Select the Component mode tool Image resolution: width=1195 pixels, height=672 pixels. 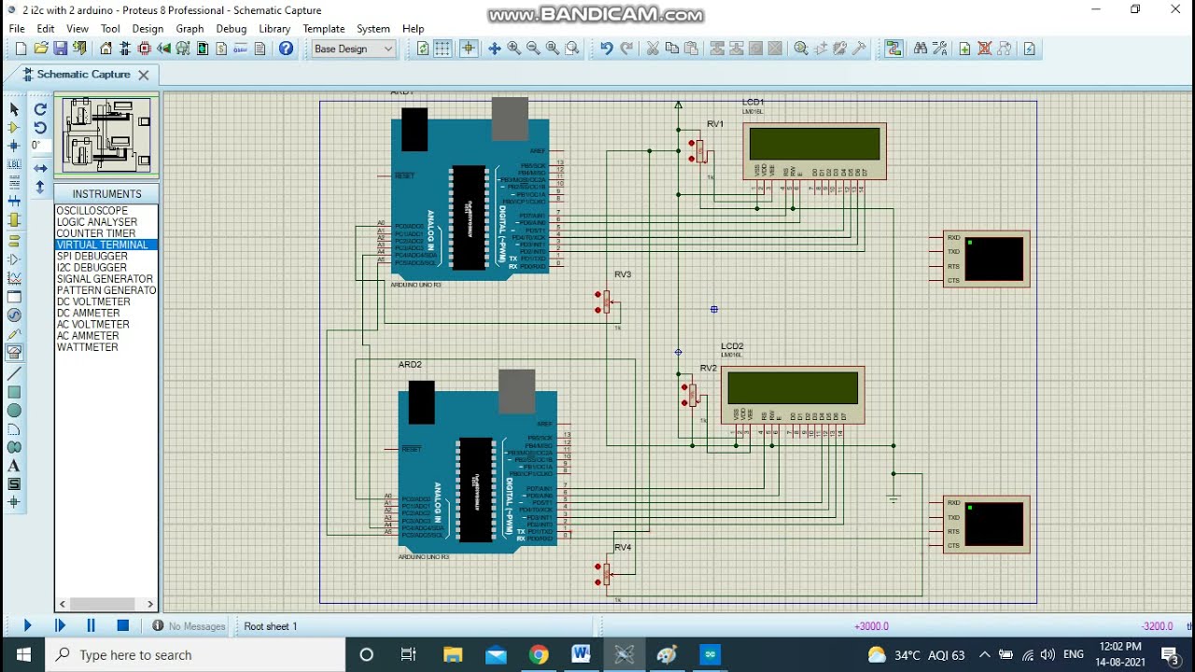click(x=14, y=128)
